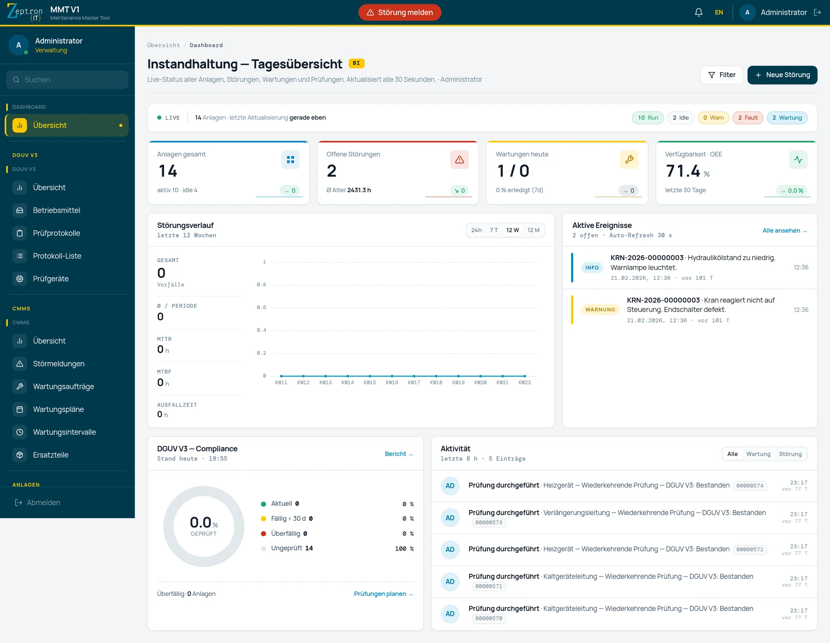
Task: Click the Suchen search field
Action: click(x=67, y=80)
